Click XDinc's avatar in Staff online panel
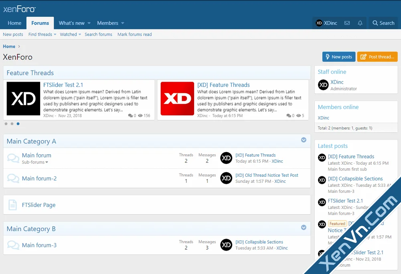The width and height of the screenshot is (401, 274). coord(323,85)
